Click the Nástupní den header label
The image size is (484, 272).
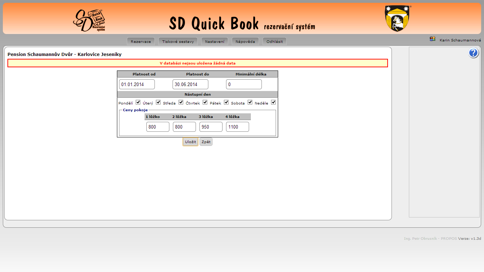[x=198, y=95]
